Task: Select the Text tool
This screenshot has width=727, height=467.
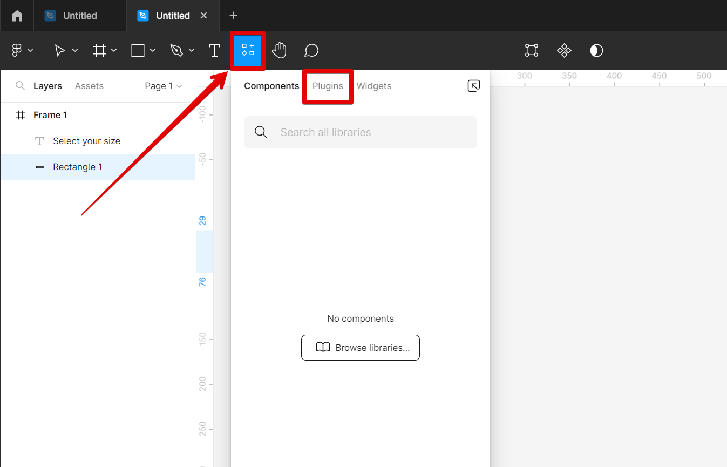Action: point(214,50)
